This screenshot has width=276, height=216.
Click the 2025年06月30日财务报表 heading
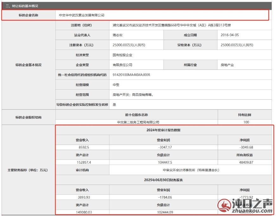164,180
